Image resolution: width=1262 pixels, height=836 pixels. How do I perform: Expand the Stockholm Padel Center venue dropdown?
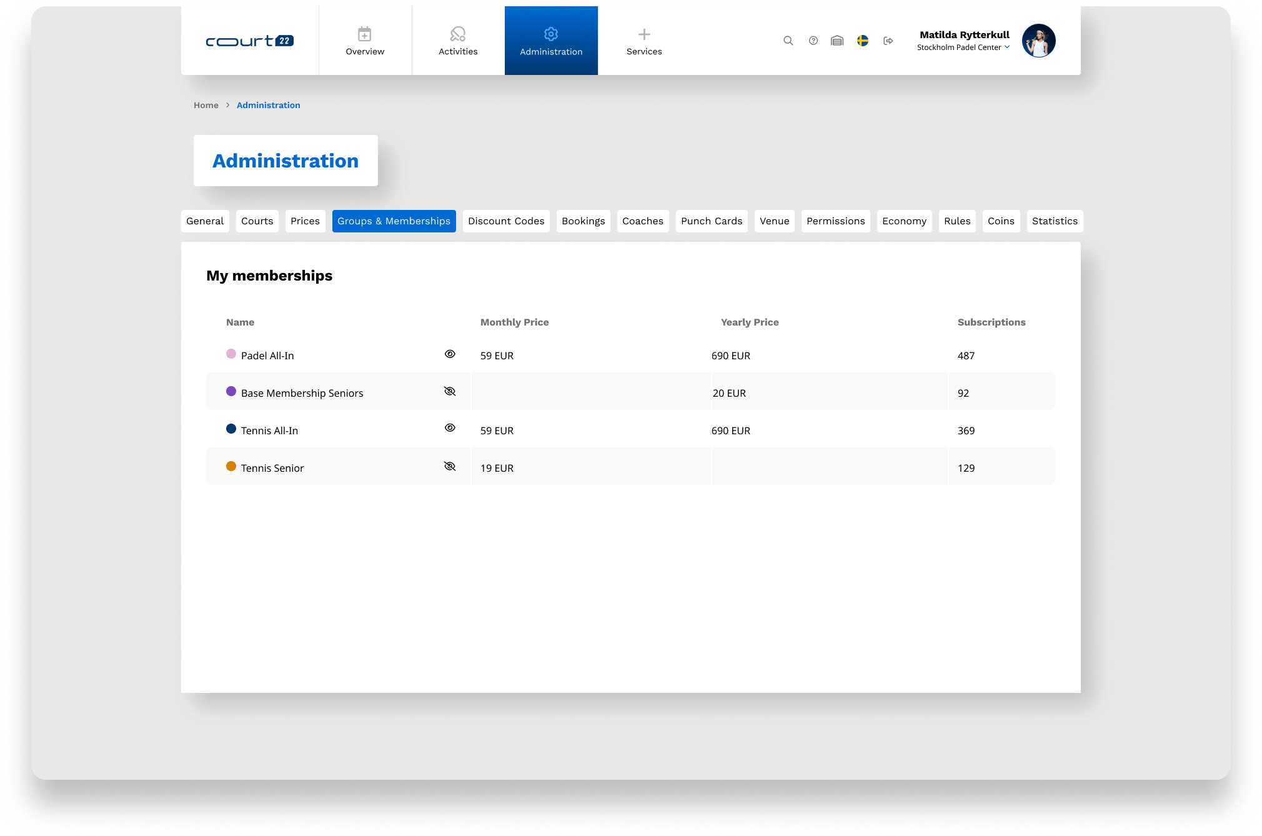1006,47
